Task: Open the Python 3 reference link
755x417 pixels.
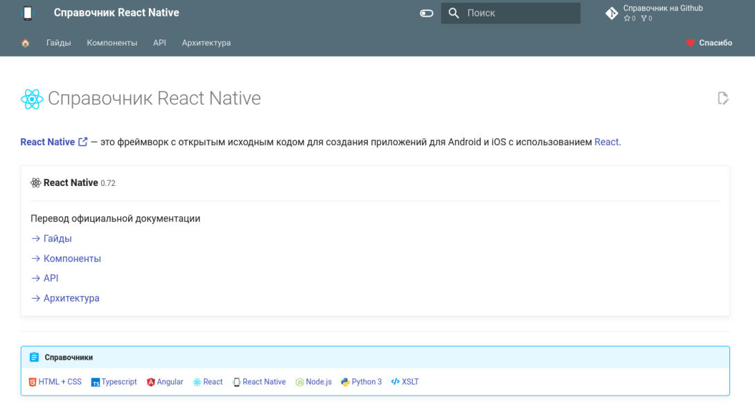Action: pos(366,382)
